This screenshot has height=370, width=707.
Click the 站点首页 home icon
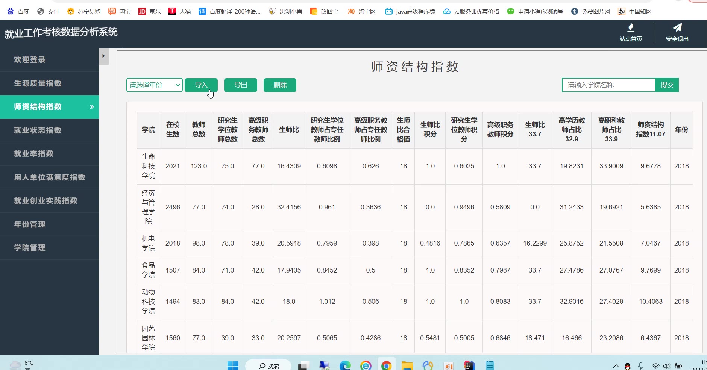(631, 28)
